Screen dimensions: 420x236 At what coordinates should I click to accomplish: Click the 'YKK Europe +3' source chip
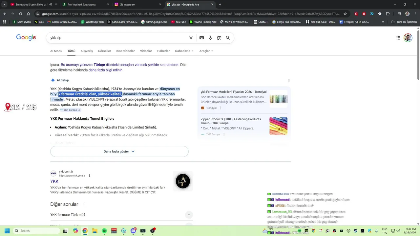(x=70, y=110)
